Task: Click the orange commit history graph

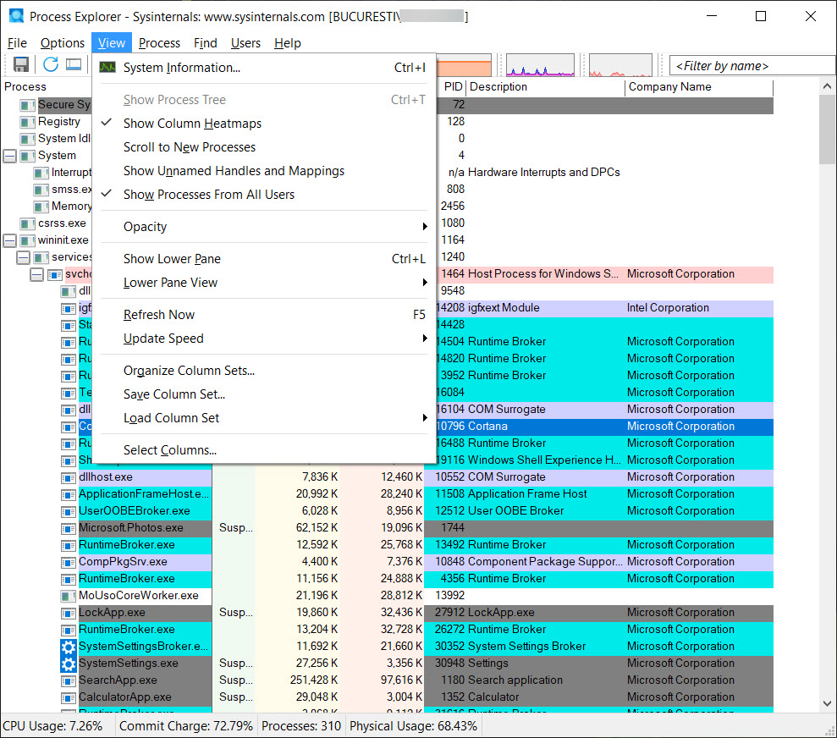Action: tap(463, 65)
